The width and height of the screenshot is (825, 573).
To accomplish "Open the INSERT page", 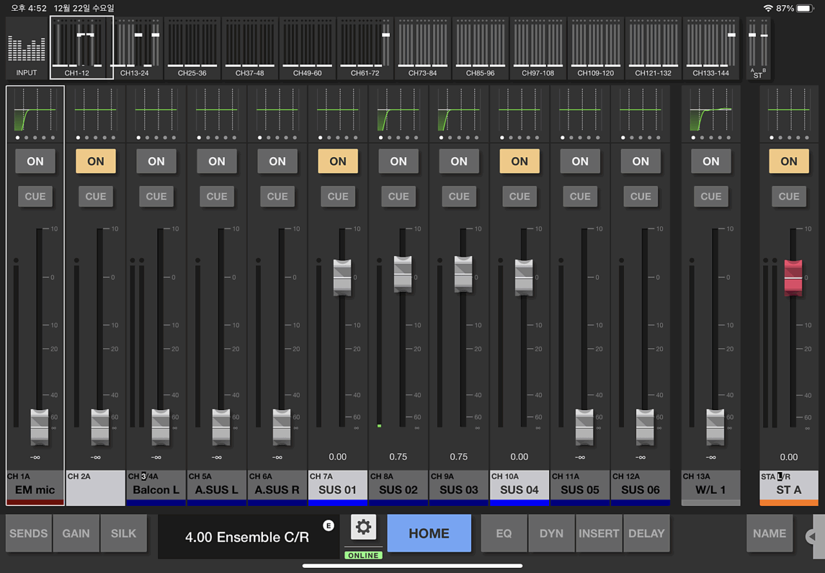I will (x=599, y=534).
